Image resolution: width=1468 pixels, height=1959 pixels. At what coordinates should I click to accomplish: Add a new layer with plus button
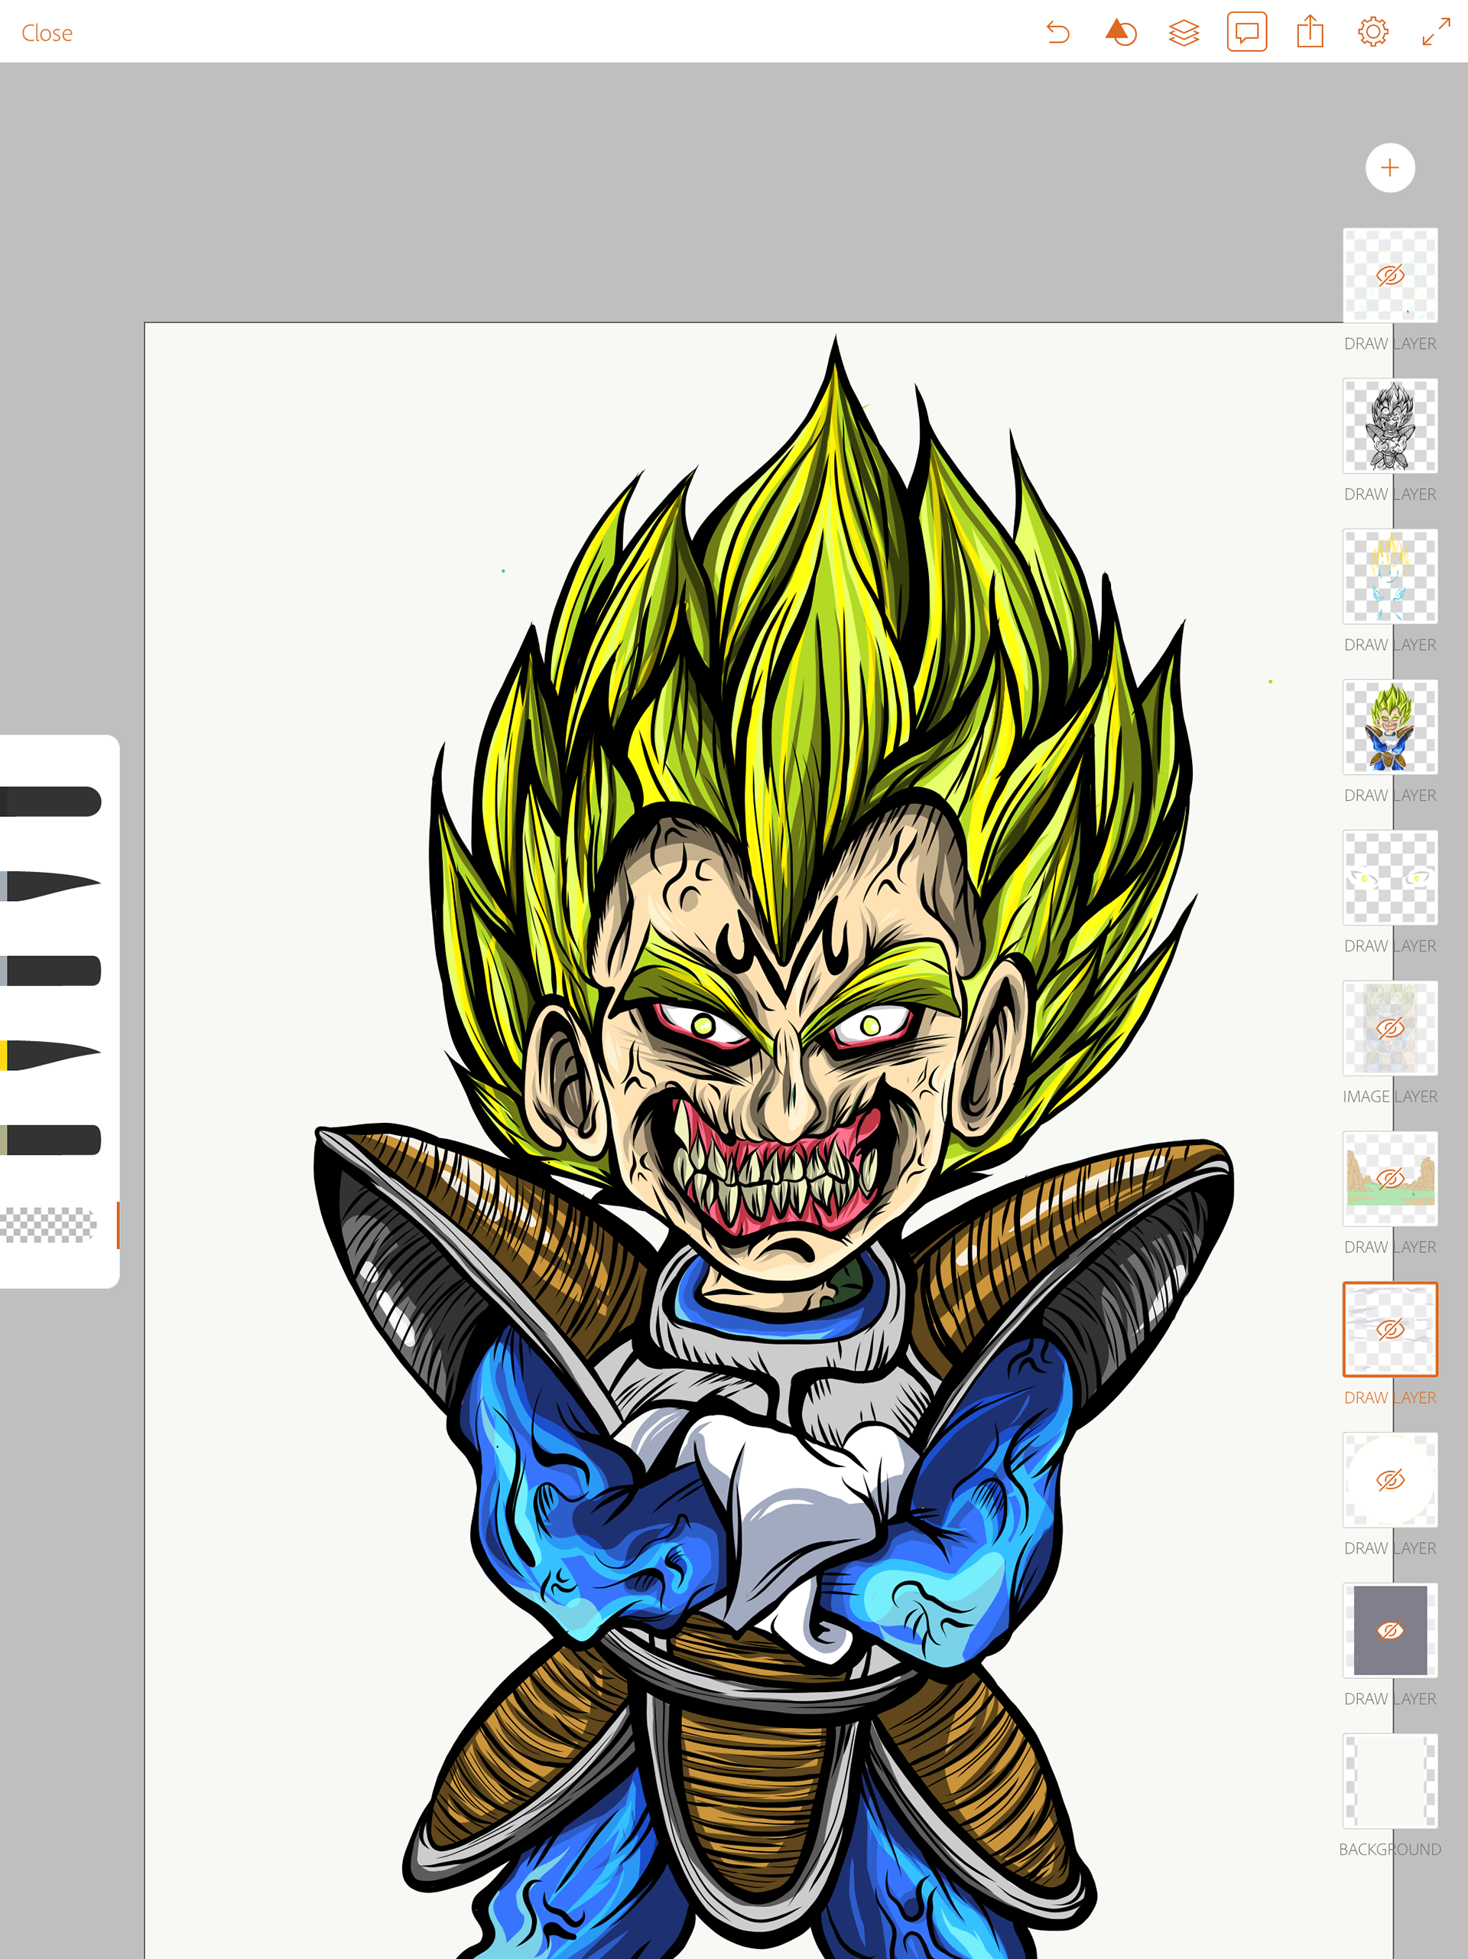pyautogui.click(x=1389, y=168)
